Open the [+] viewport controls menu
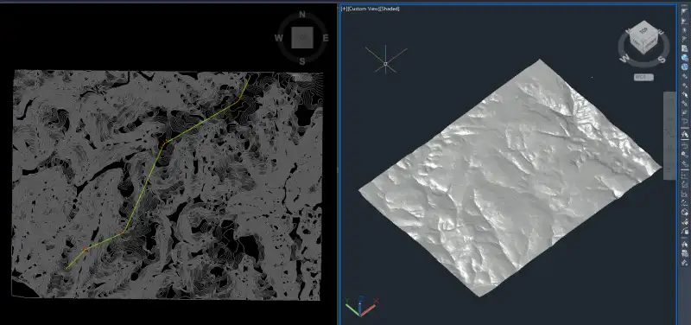The image size is (691, 325). 344,9
